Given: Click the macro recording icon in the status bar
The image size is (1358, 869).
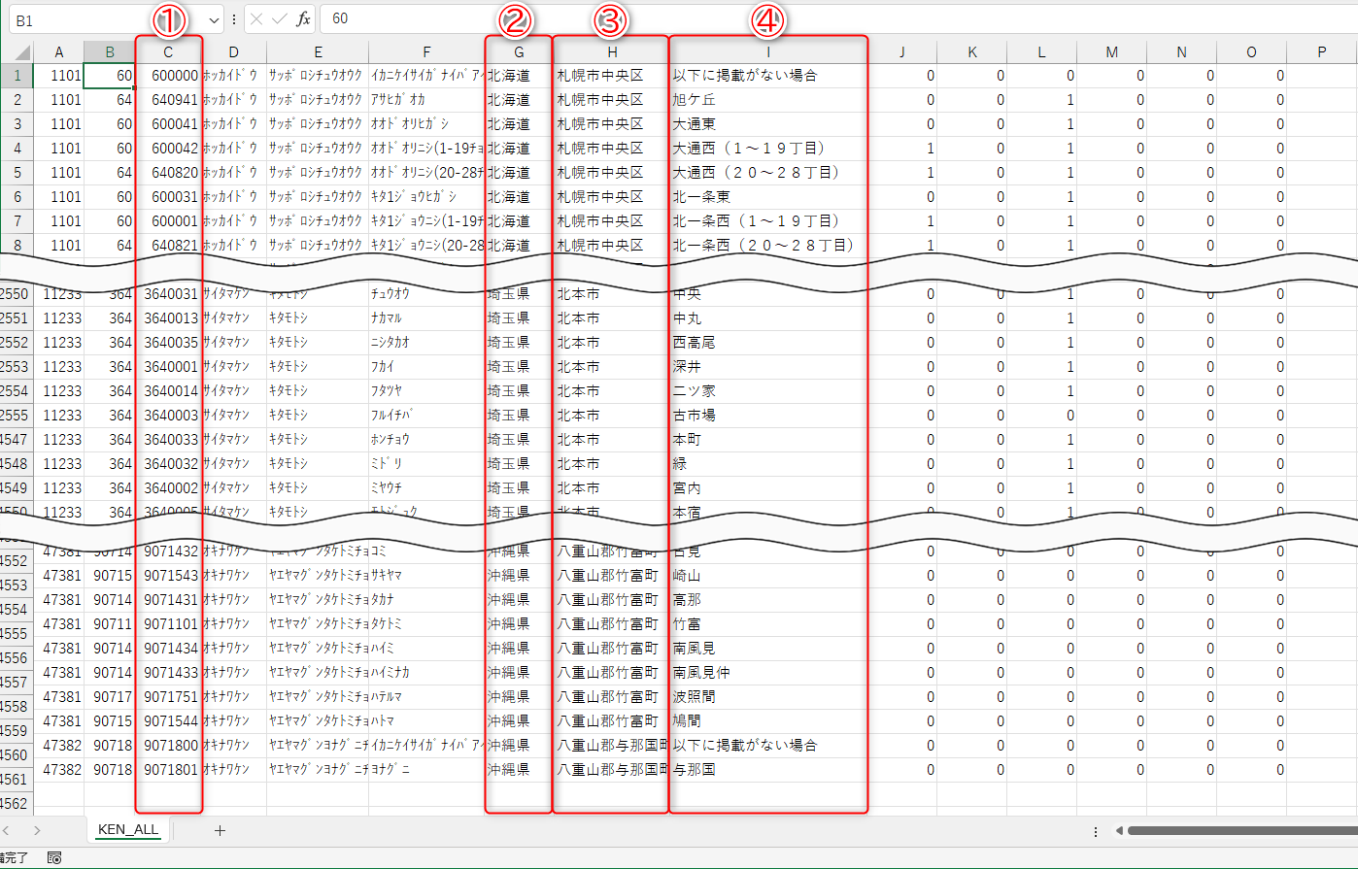Looking at the screenshot, I should point(53,858).
